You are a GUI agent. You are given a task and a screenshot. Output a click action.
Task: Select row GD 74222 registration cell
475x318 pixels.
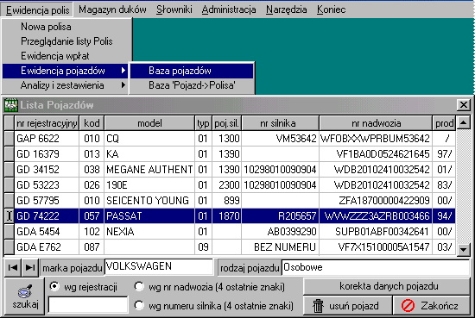[x=47, y=215]
